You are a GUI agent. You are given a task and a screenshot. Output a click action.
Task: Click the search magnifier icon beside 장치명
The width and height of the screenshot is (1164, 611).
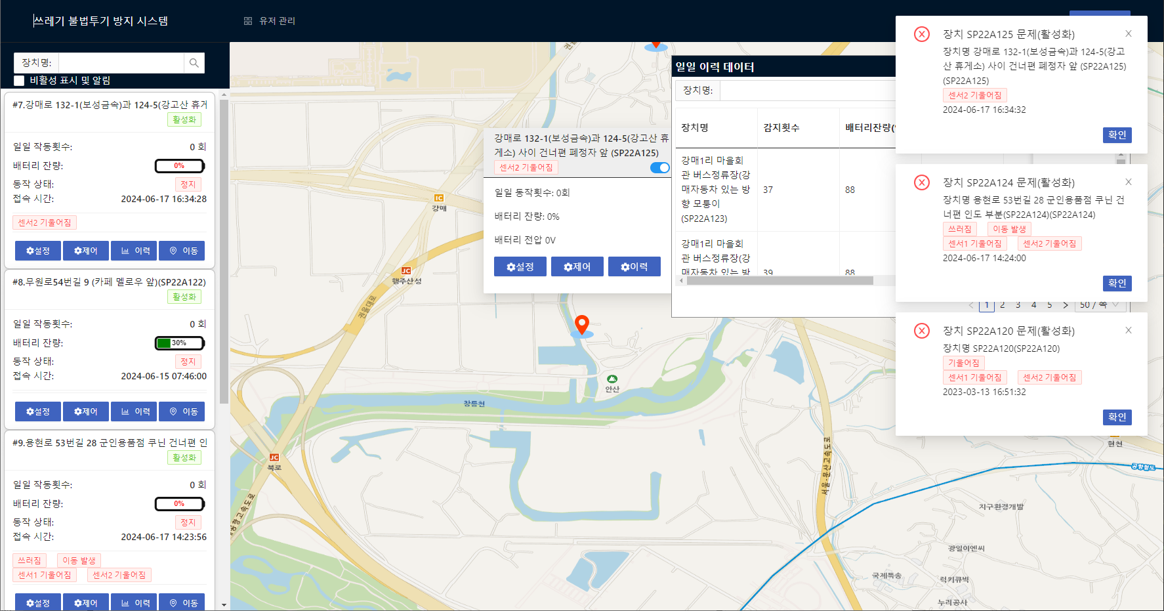(194, 63)
